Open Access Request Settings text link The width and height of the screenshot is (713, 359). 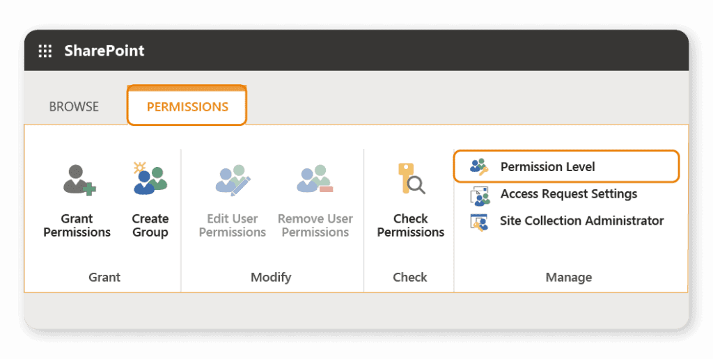[x=568, y=194]
